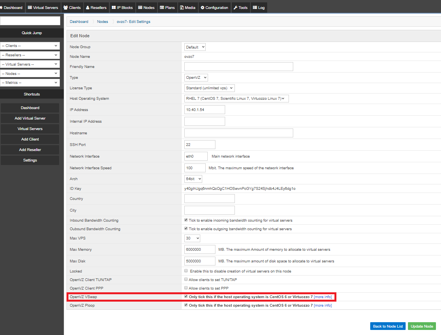Click the Update Node button
This screenshot has width=441, height=335.
pyautogui.click(x=422, y=326)
